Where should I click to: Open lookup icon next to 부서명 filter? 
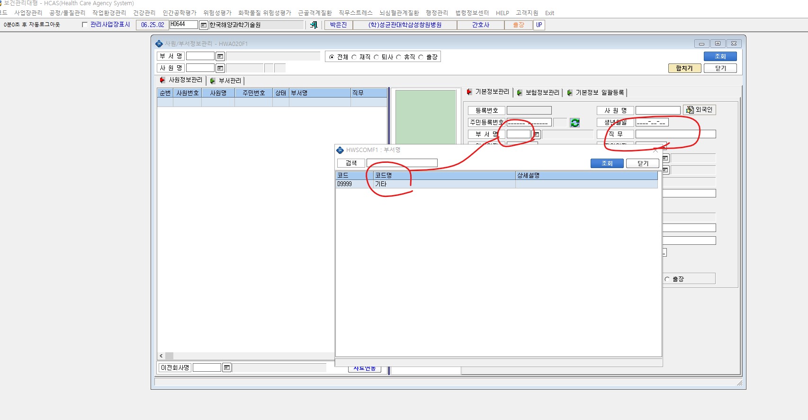[x=220, y=56]
